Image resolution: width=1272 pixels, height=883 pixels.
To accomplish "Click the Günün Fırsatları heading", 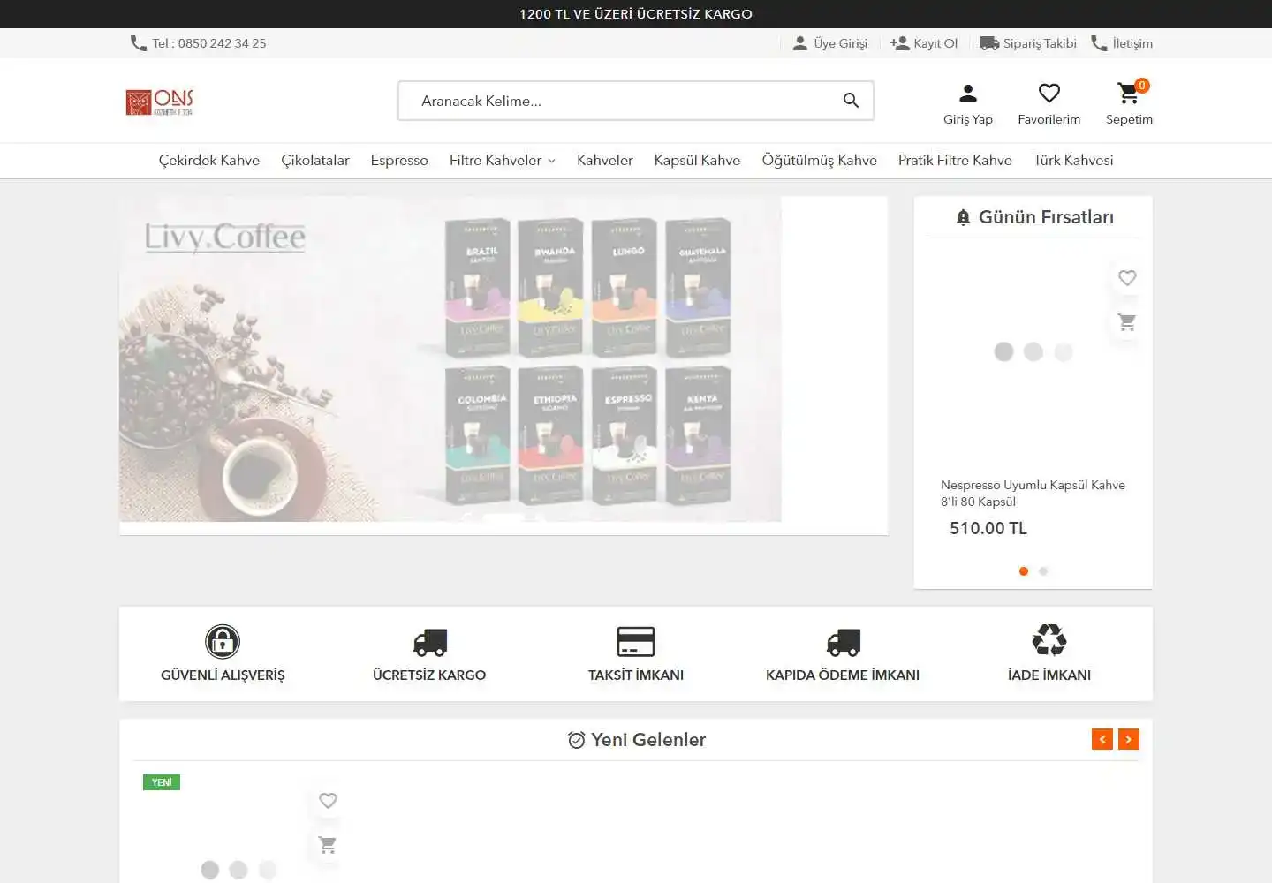I will [1046, 217].
